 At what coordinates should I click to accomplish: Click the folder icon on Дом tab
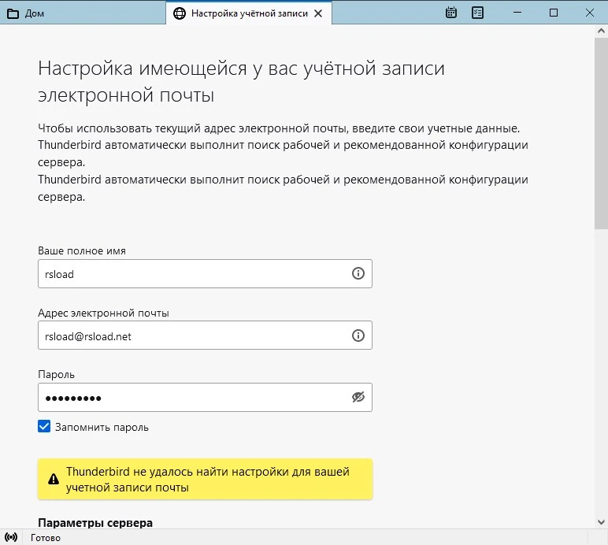click(x=13, y=13)
